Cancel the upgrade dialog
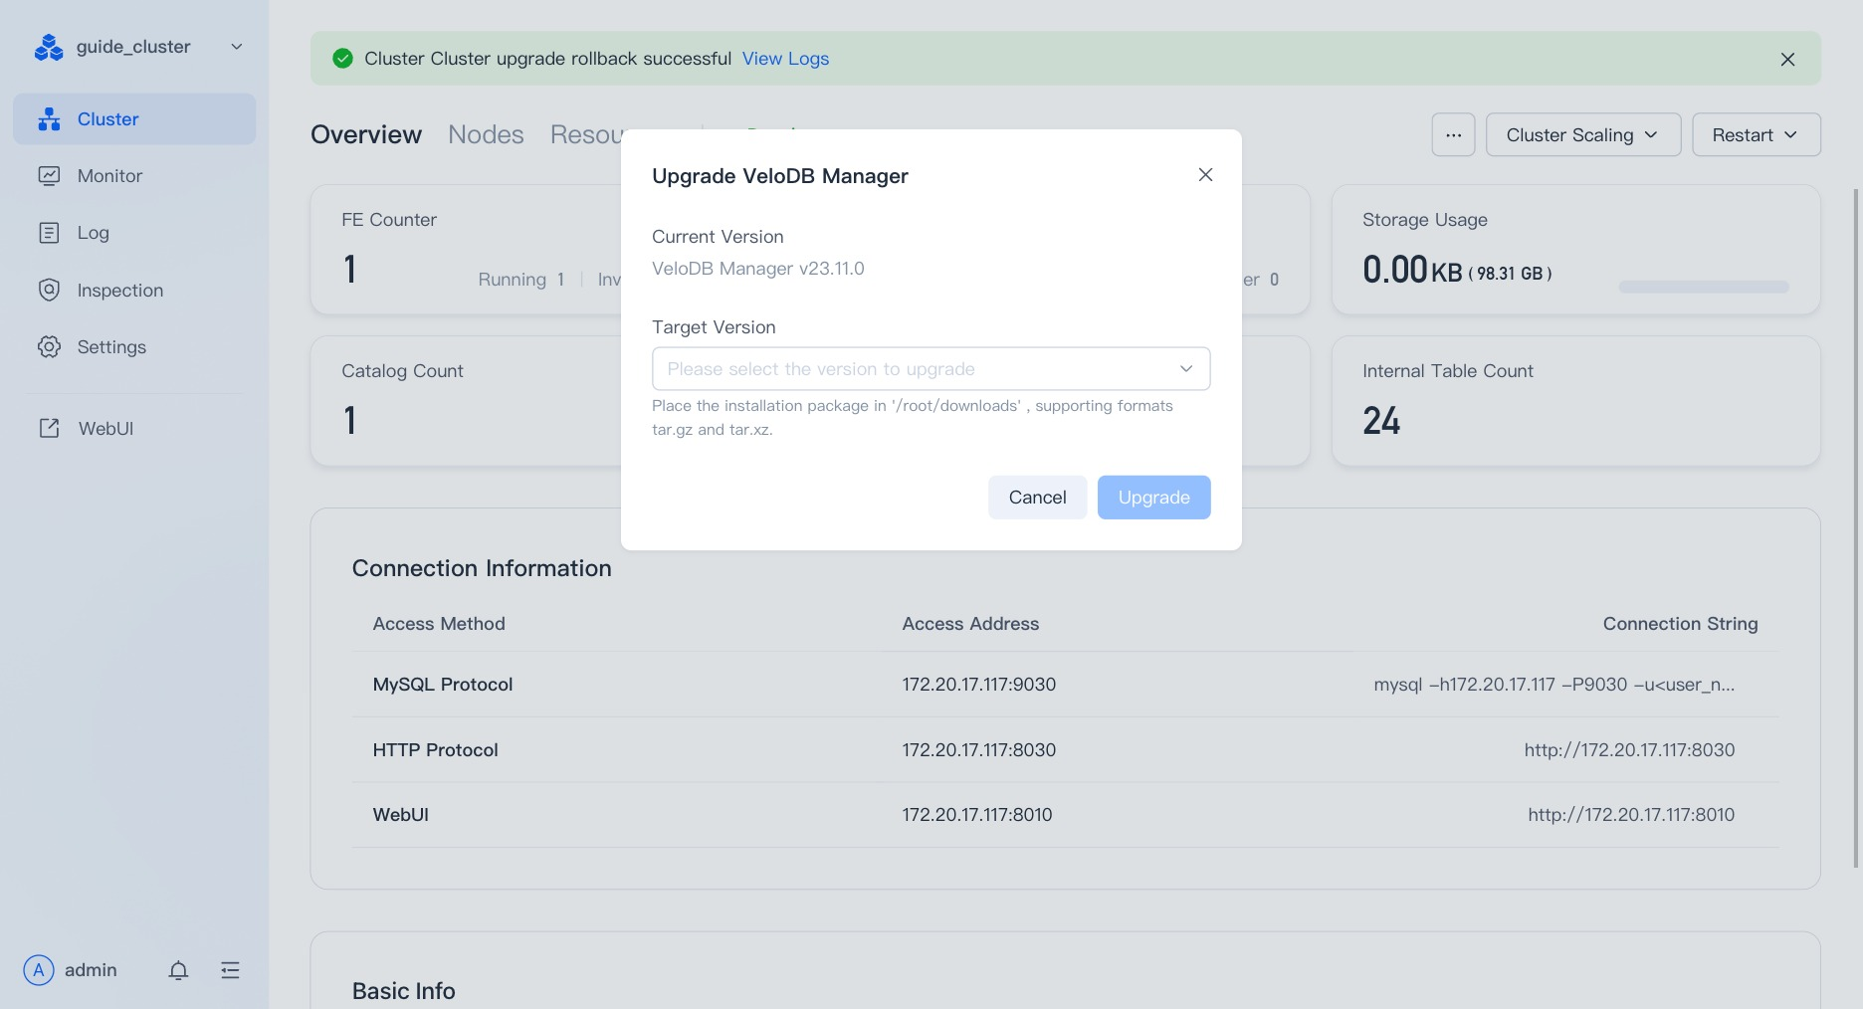 [1037, 498]
